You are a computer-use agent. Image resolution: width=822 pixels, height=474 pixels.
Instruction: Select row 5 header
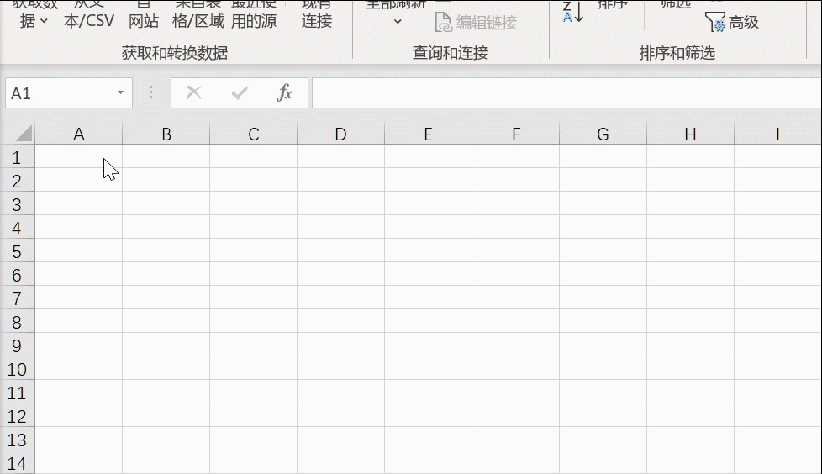[17, 251]
